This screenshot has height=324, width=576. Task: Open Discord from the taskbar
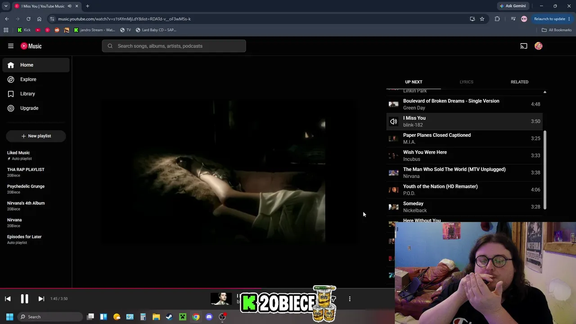click(209, 317)
